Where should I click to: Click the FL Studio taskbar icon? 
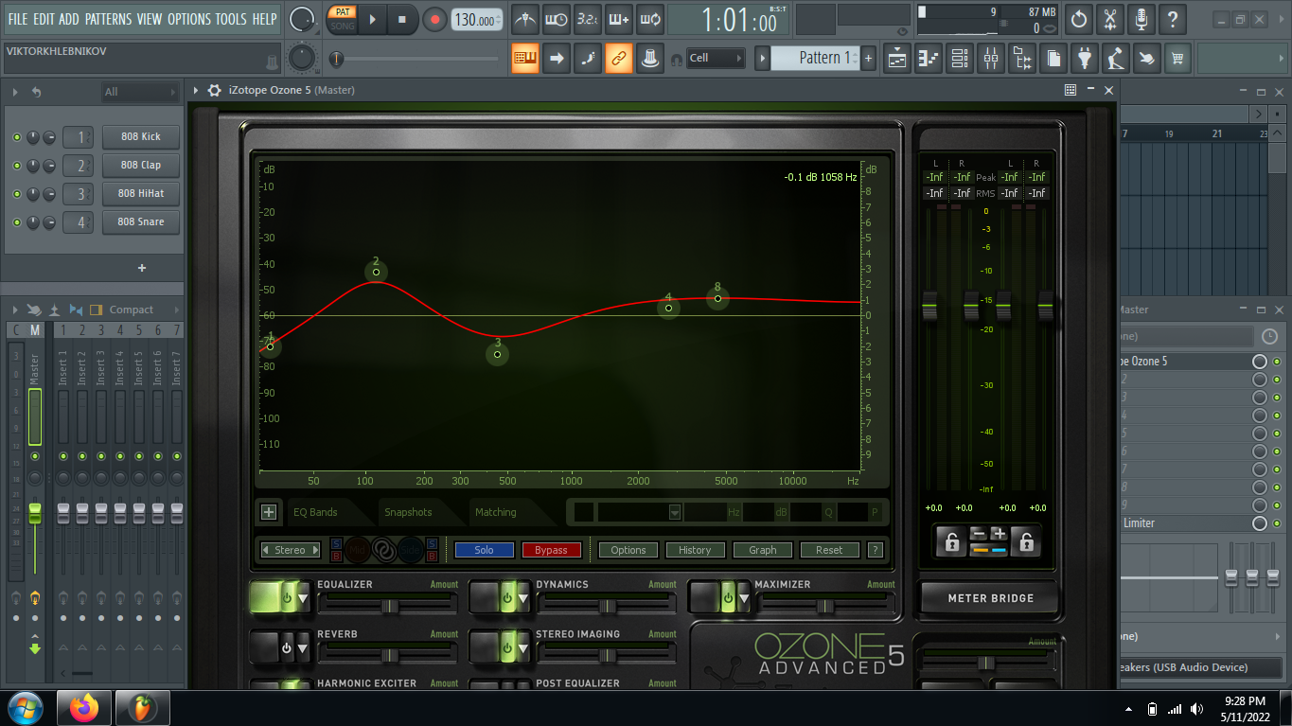coord(143,708)
